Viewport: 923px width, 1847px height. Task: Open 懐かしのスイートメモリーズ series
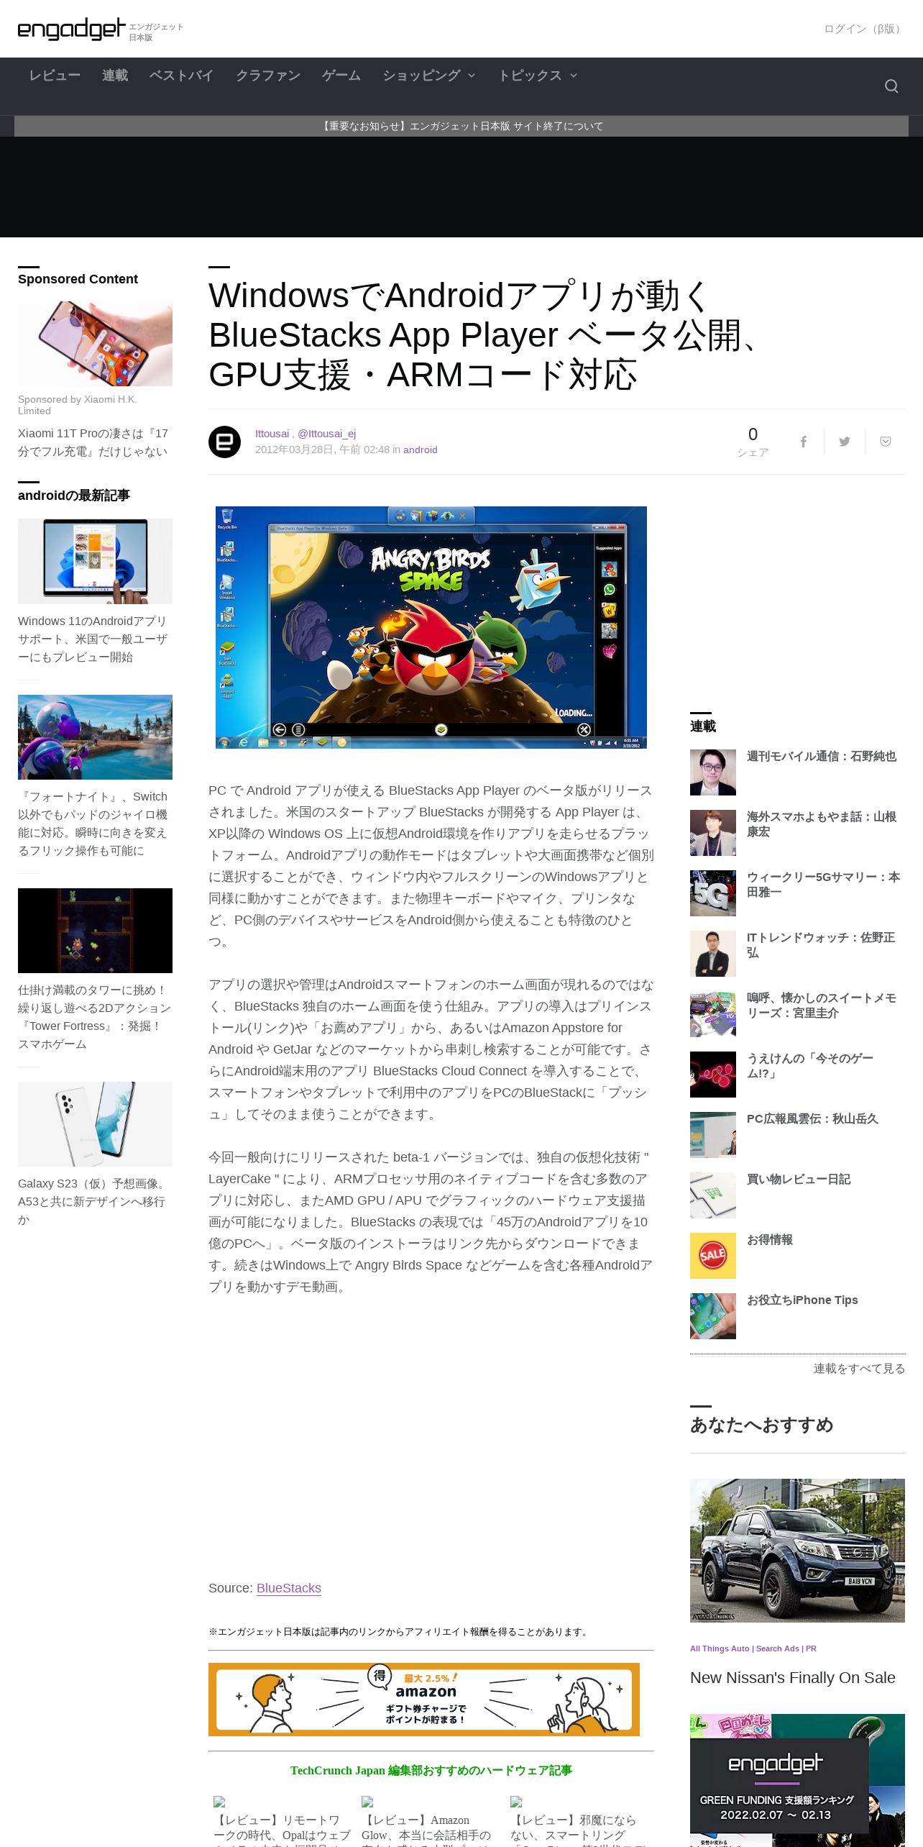pos(822,1005)
